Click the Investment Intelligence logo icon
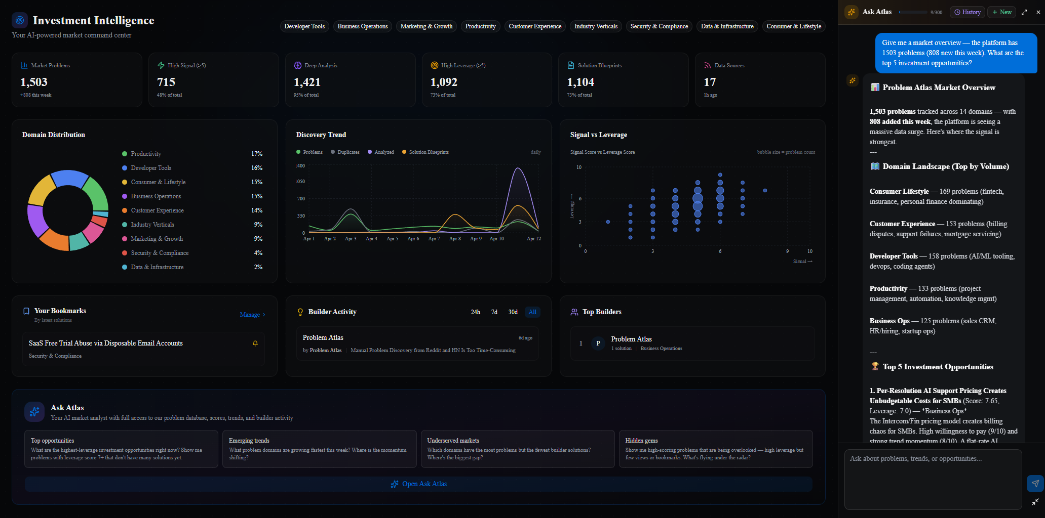Image resolution: width=1045 pixels, height=518 pixels. (x=20, y=20)
